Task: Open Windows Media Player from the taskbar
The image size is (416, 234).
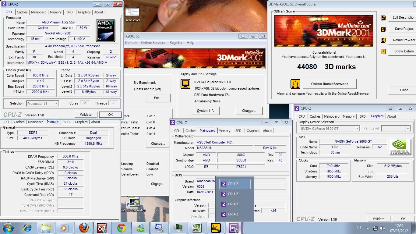Action: coord(64,228)
